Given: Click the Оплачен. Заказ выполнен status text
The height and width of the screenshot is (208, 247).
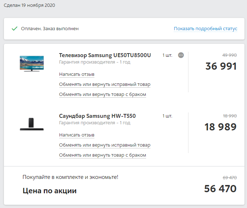Looking at the screenshot, I should 50,28.
